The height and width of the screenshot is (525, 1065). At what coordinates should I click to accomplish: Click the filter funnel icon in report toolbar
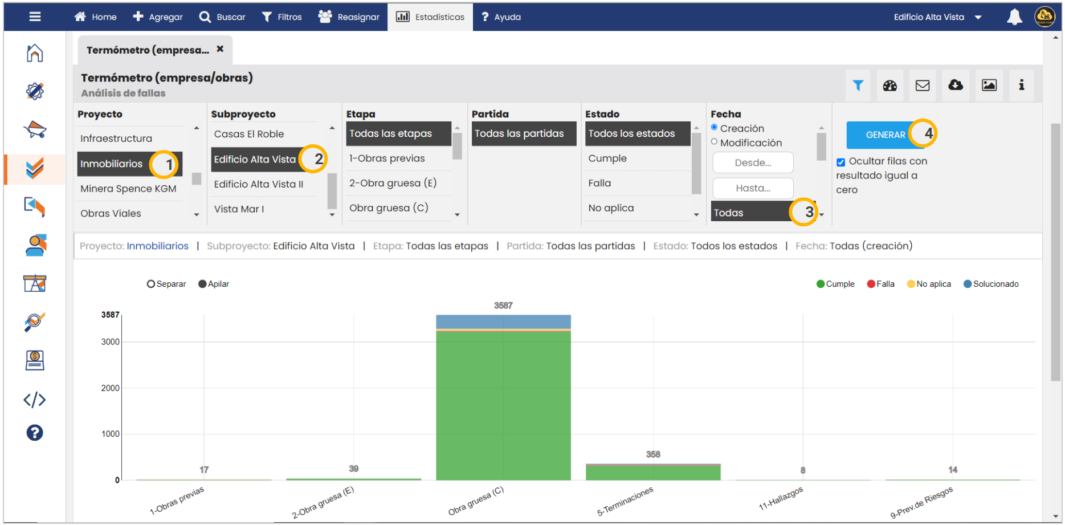click(x=858, y=86)
